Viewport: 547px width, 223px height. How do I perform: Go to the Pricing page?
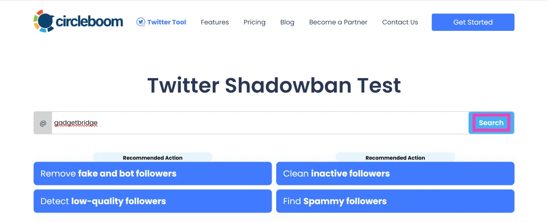coord(254,22)
